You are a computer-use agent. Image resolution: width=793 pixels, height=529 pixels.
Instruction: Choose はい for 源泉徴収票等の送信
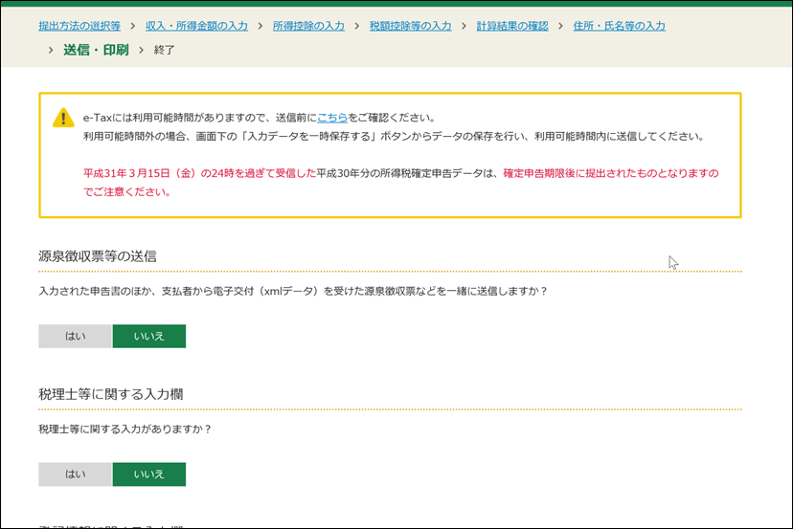pos(76,336)
